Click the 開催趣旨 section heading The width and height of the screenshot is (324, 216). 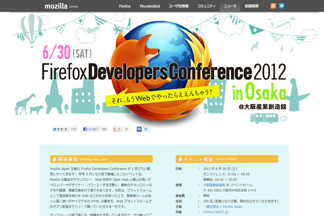point(101,159)
